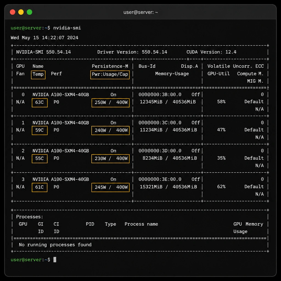This screenshot has height=281, width=281.
Task: Click the bottom user@server prompt text
Action: (x=30, y=260)
